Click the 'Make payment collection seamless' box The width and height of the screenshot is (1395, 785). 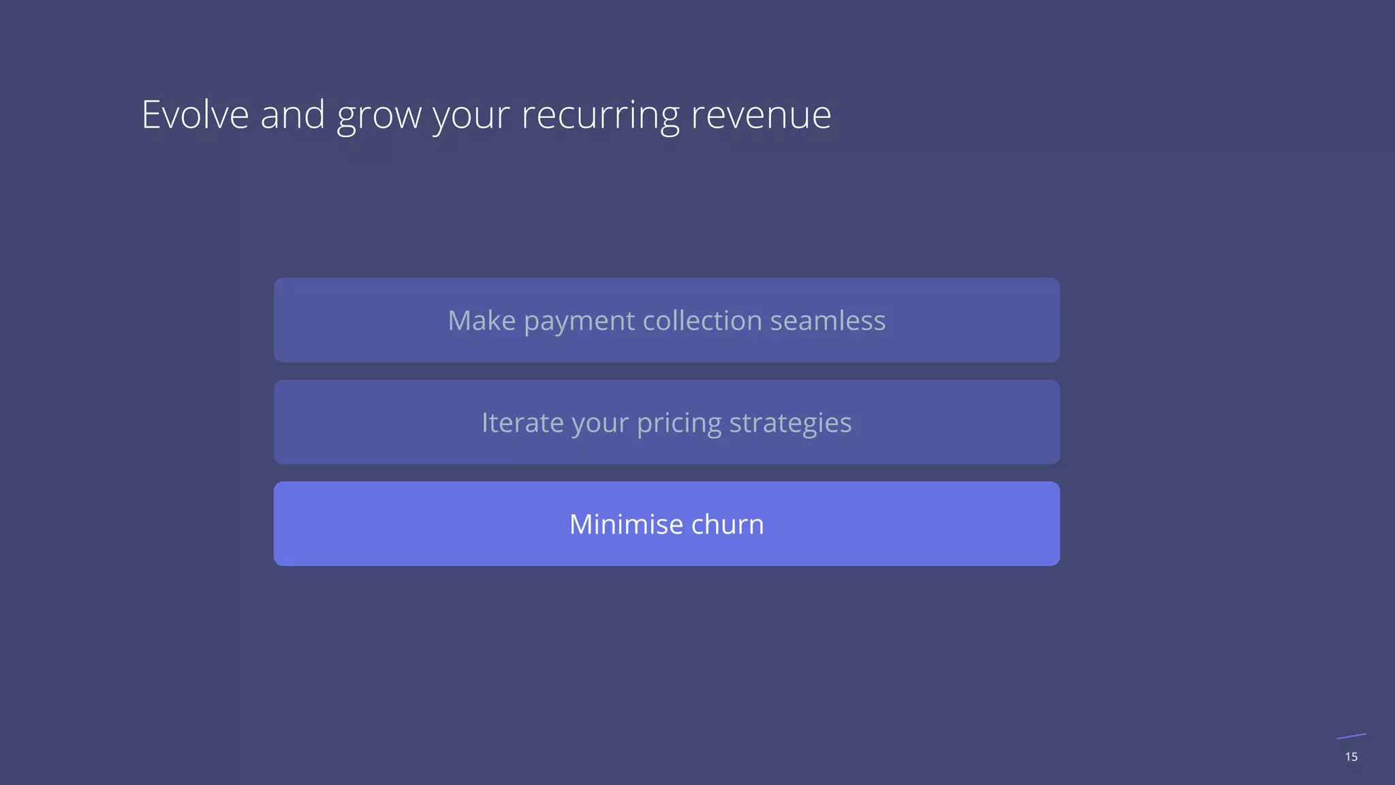pyautogui.click(x=666, y=320)
